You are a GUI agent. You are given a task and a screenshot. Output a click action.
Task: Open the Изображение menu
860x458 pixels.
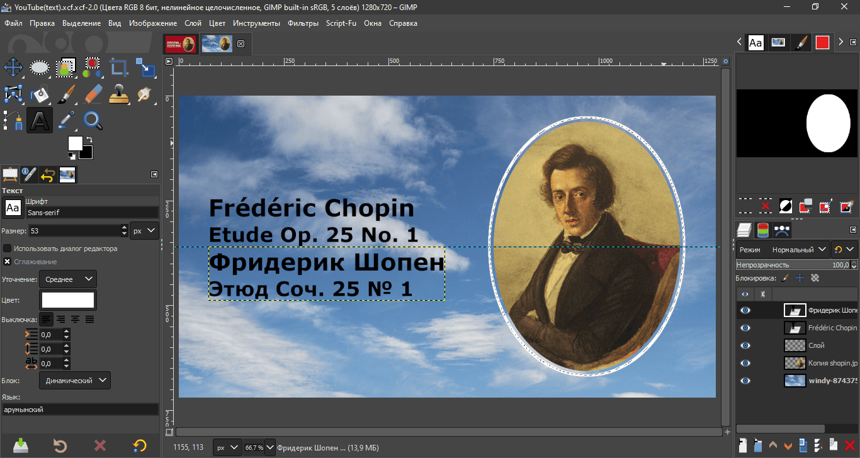tap(153, 23)
